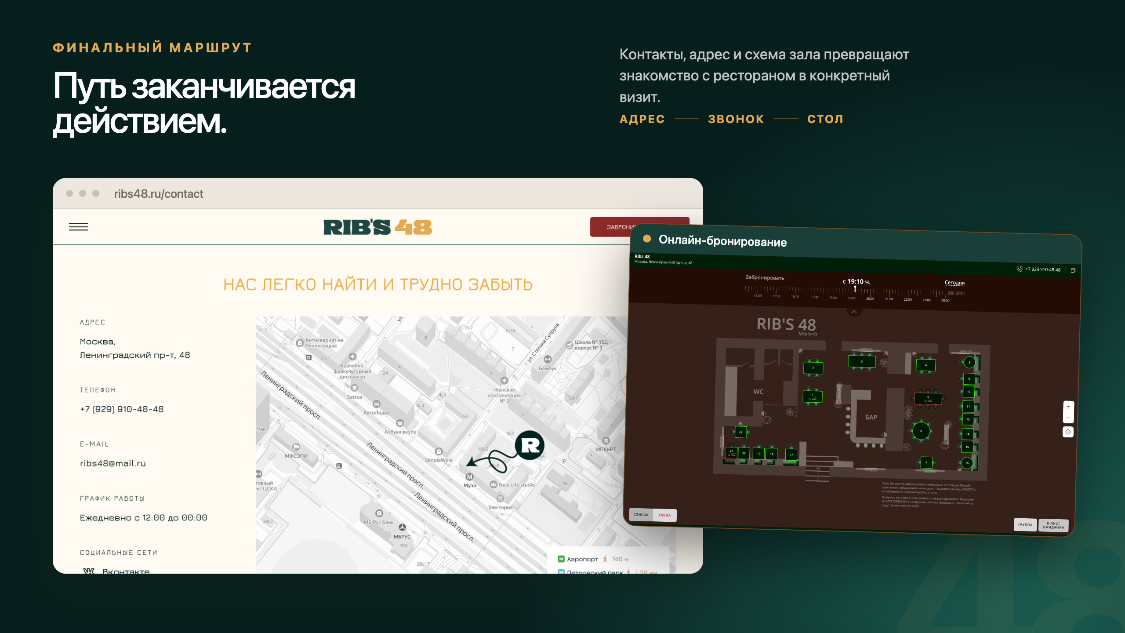
Task: Click the МБРУС Mercedes icon on the map
Action: [x=402, y=527]
